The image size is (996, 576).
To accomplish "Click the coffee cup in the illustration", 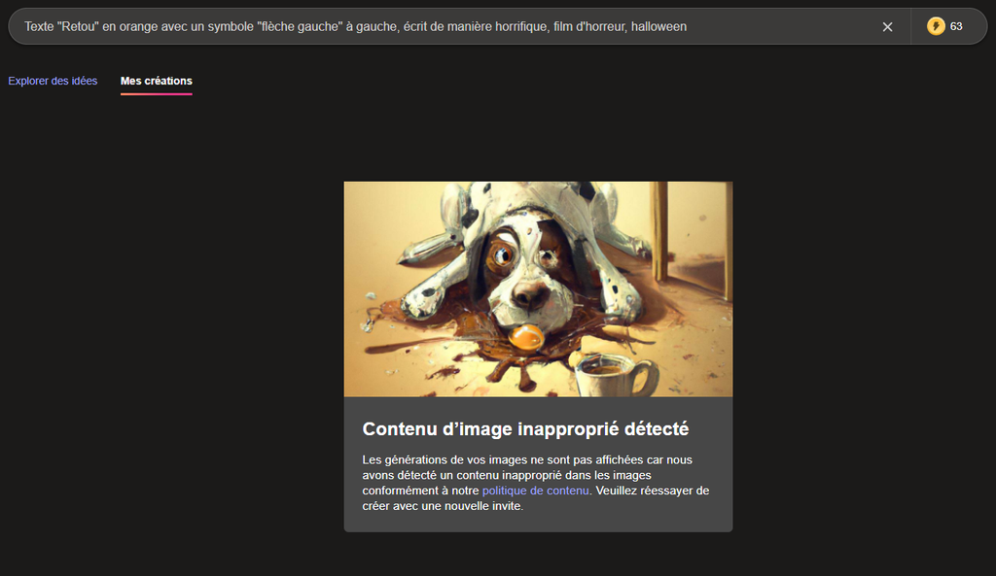I will pos(613,375).
